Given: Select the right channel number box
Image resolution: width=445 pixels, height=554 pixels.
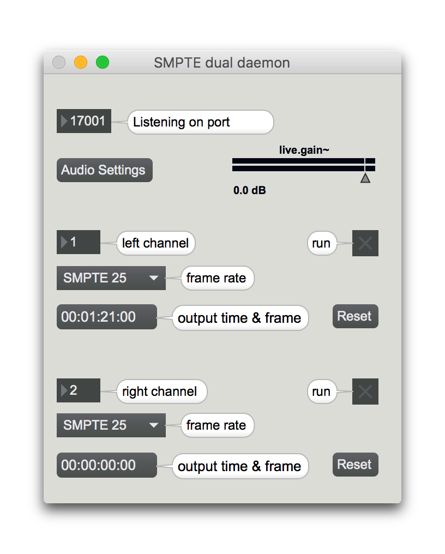Looking at the screenshot, I should [79, 390].
